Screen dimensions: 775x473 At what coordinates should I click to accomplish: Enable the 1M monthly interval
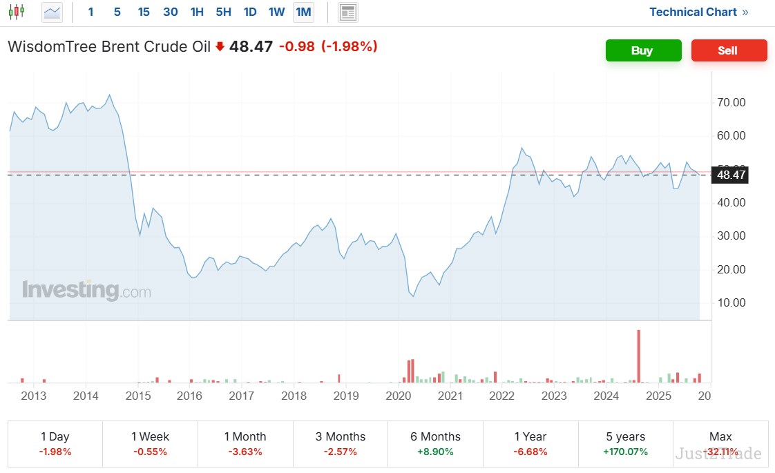(x=303, y=12)
